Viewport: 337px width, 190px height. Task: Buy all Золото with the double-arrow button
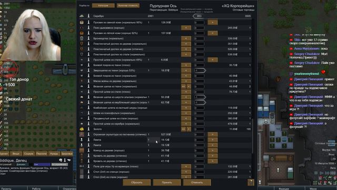pyautogui.click(x=183, y=129)
